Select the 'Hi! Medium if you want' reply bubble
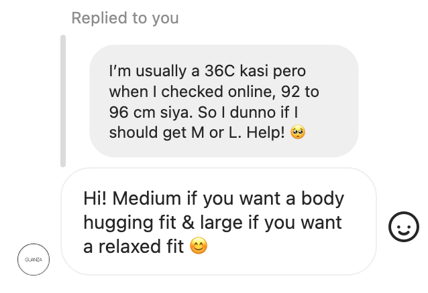 point(219,221)
